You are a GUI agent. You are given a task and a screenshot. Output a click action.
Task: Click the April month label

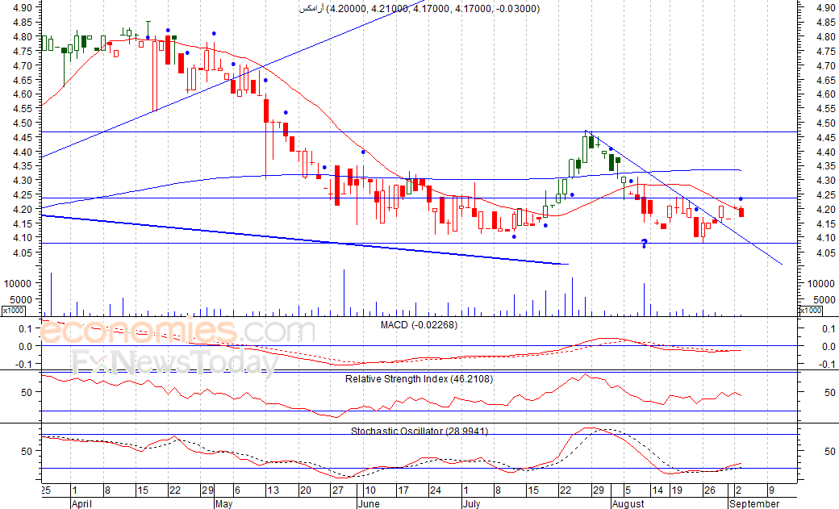click(x=81, y=503)
